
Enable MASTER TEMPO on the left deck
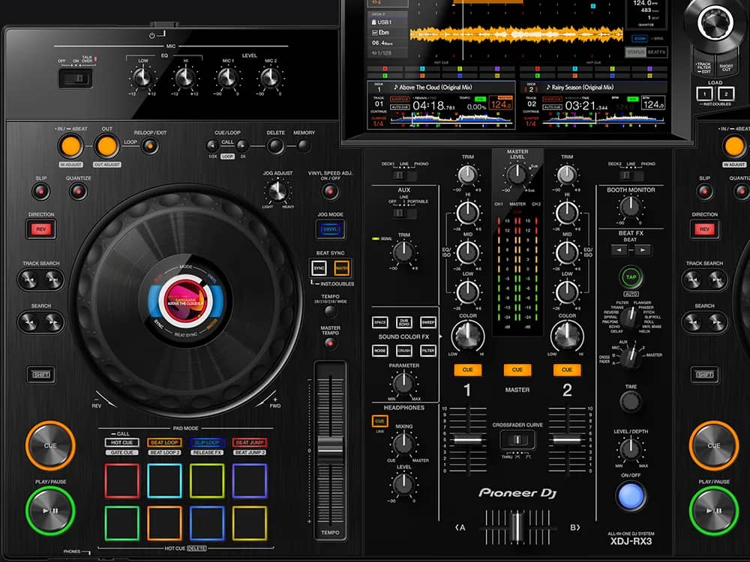(330, 343)
